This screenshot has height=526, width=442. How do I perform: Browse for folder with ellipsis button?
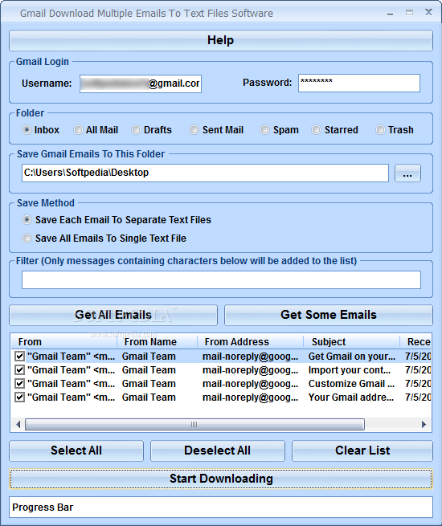point(407,173)
